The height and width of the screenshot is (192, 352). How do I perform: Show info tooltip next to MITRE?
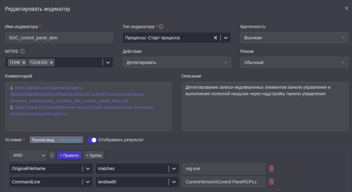[x=22, y=51]
